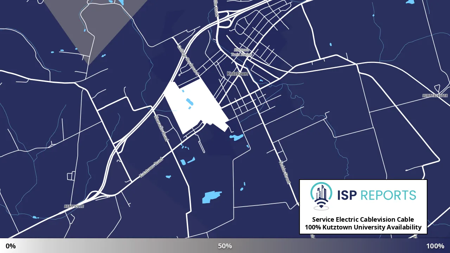Click the "50%" legend label
The height and width of the screenshot is (253, 450).
tap(225, 246)
